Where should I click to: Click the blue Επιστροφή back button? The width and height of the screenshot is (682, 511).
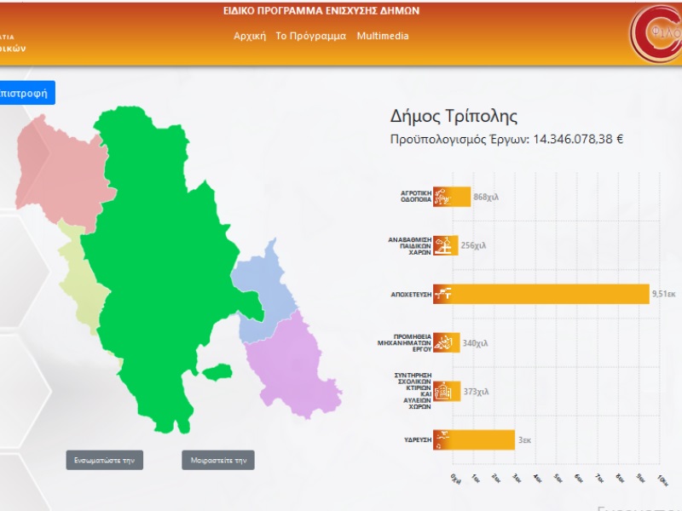(27, 93)
